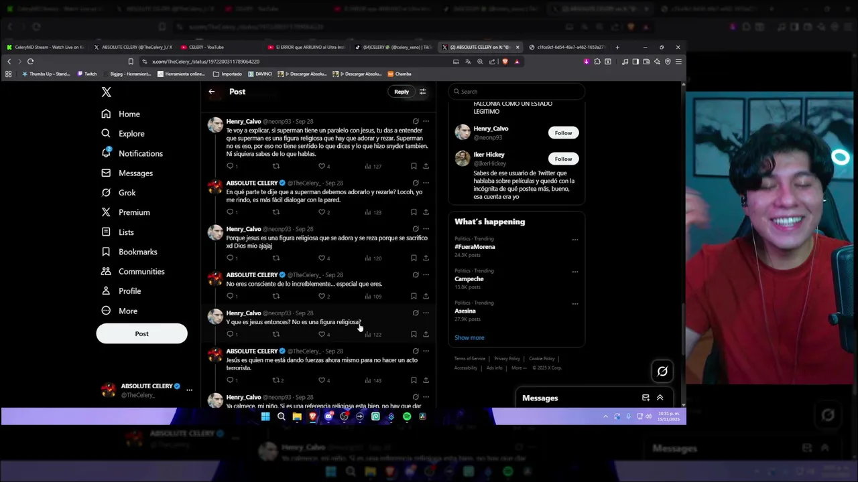The height and width of the screenshot is (482, 858).
Task: Open the Privacy Policy link
Action: [x=507, y=359]
